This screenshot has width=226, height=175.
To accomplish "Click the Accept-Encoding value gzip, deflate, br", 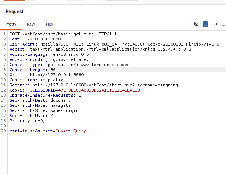I will (x=74, y=59).
